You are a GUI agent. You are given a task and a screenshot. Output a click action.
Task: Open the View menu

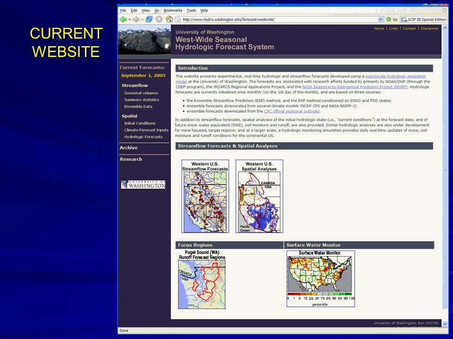point(146,10)
